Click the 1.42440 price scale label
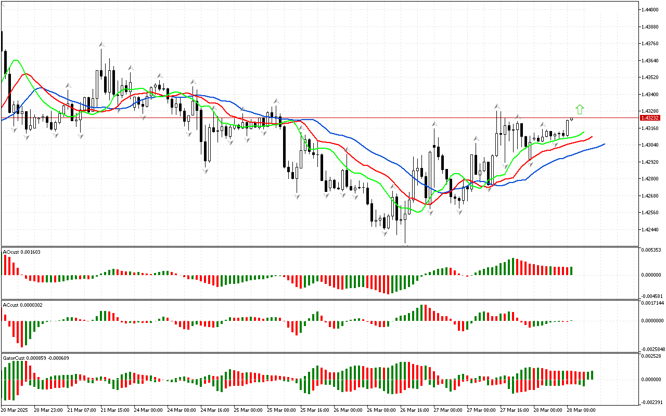The width and height of the screenshot is (666, 416). (x=650, y=230)
